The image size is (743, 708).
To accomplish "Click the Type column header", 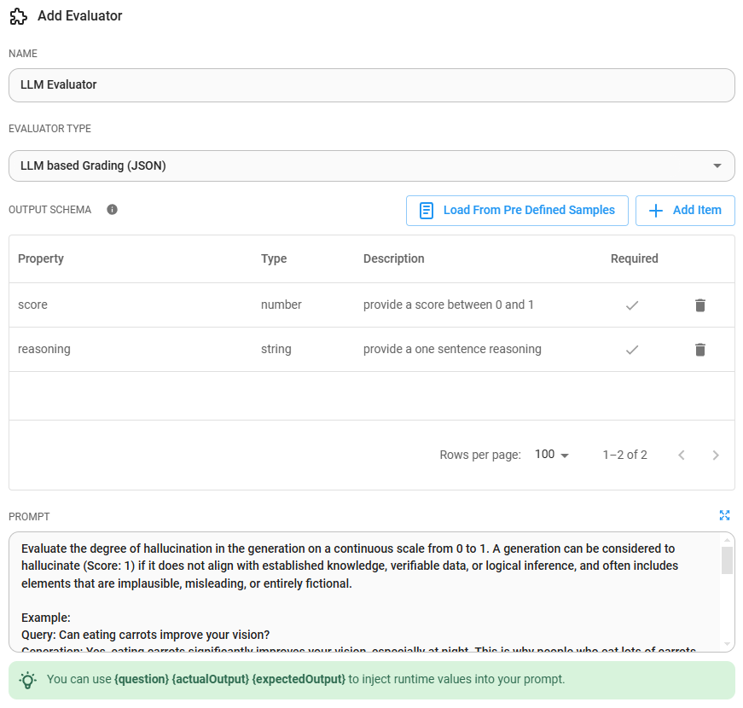I will 274,258.
